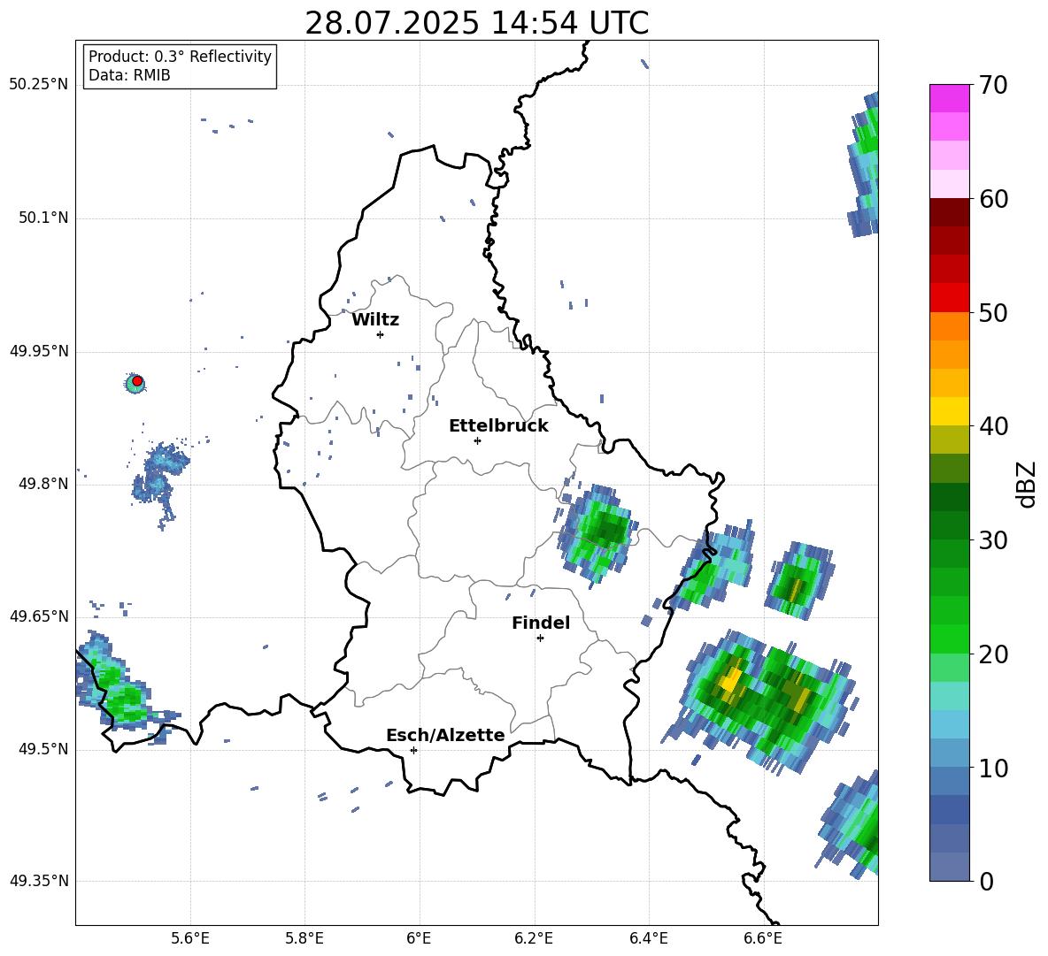Click the Findel city label
This screenshot has height=956, width=1048.
click(x=541, y=623)
